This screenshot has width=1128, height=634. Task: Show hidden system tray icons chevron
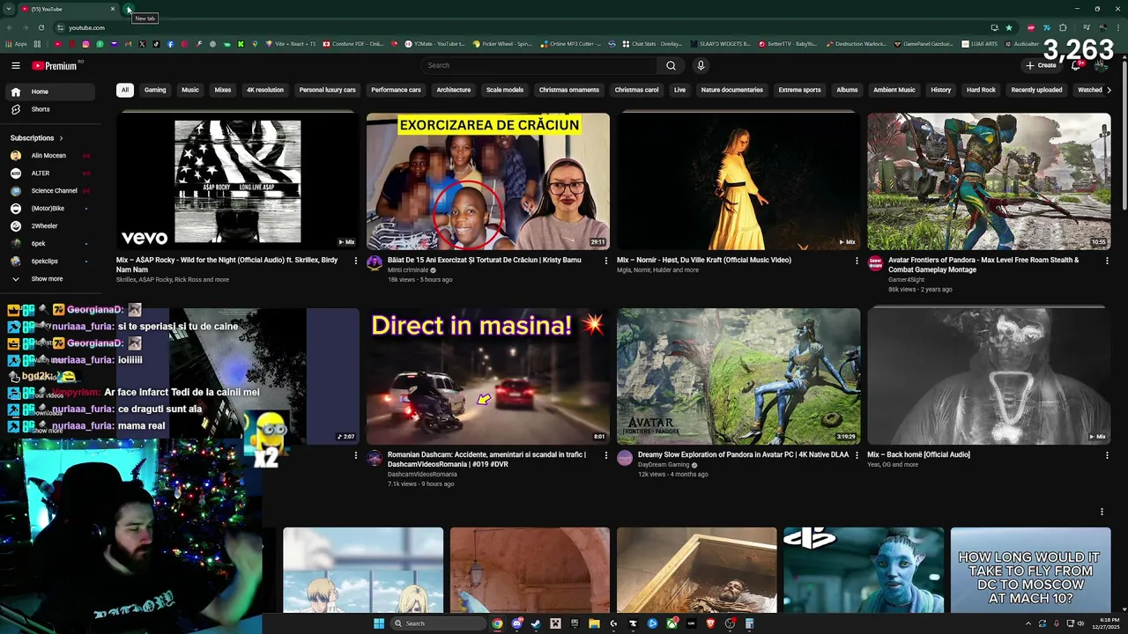tap(1028, 623)
